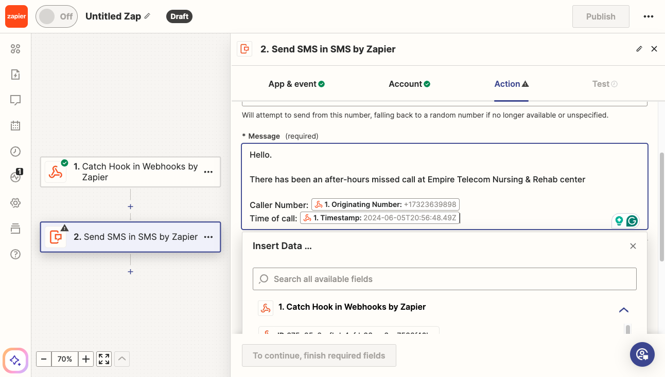Add a step between Catch Hook and SMS
The height and width of the screenshot is (377, 665).
coord(131,206)
